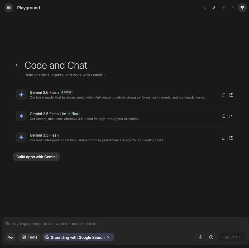
Task: Click the microphone voice input icon
Action: point(201,237)
